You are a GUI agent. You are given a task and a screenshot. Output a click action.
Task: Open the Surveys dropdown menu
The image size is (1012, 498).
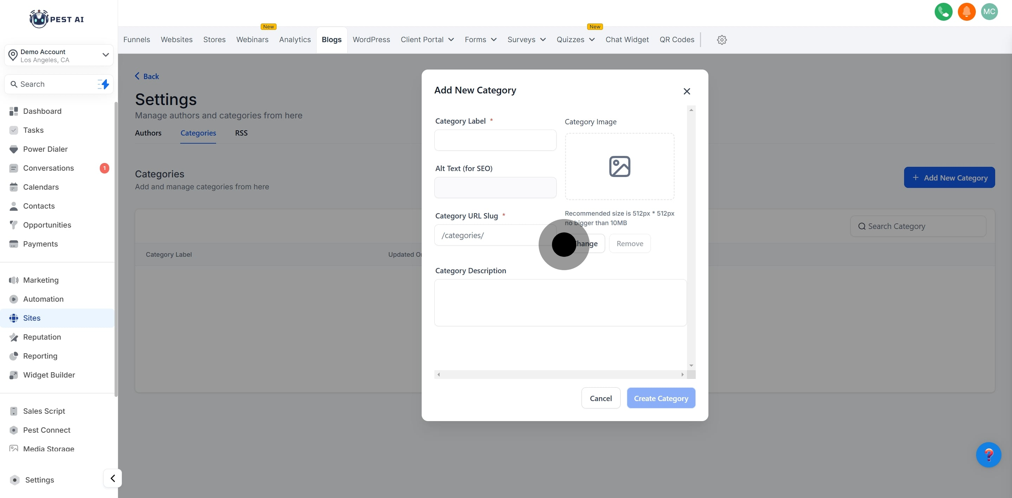coord(526,40)
